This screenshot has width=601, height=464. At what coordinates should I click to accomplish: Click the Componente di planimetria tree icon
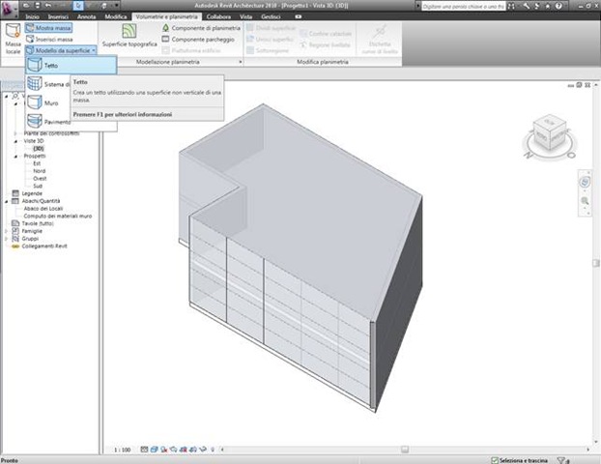(165, 28)
